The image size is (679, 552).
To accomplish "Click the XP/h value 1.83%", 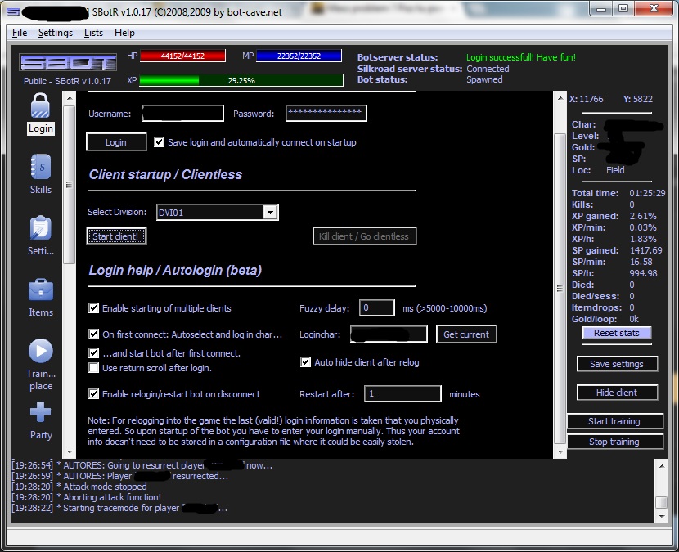I will pyautogui.click(x=643, y=239).
